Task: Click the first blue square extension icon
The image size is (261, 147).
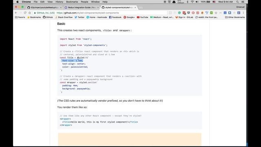Action: coord(225,13)
